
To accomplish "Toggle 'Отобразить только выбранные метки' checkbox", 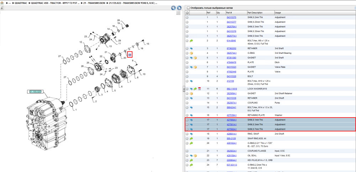I will 188,8.
